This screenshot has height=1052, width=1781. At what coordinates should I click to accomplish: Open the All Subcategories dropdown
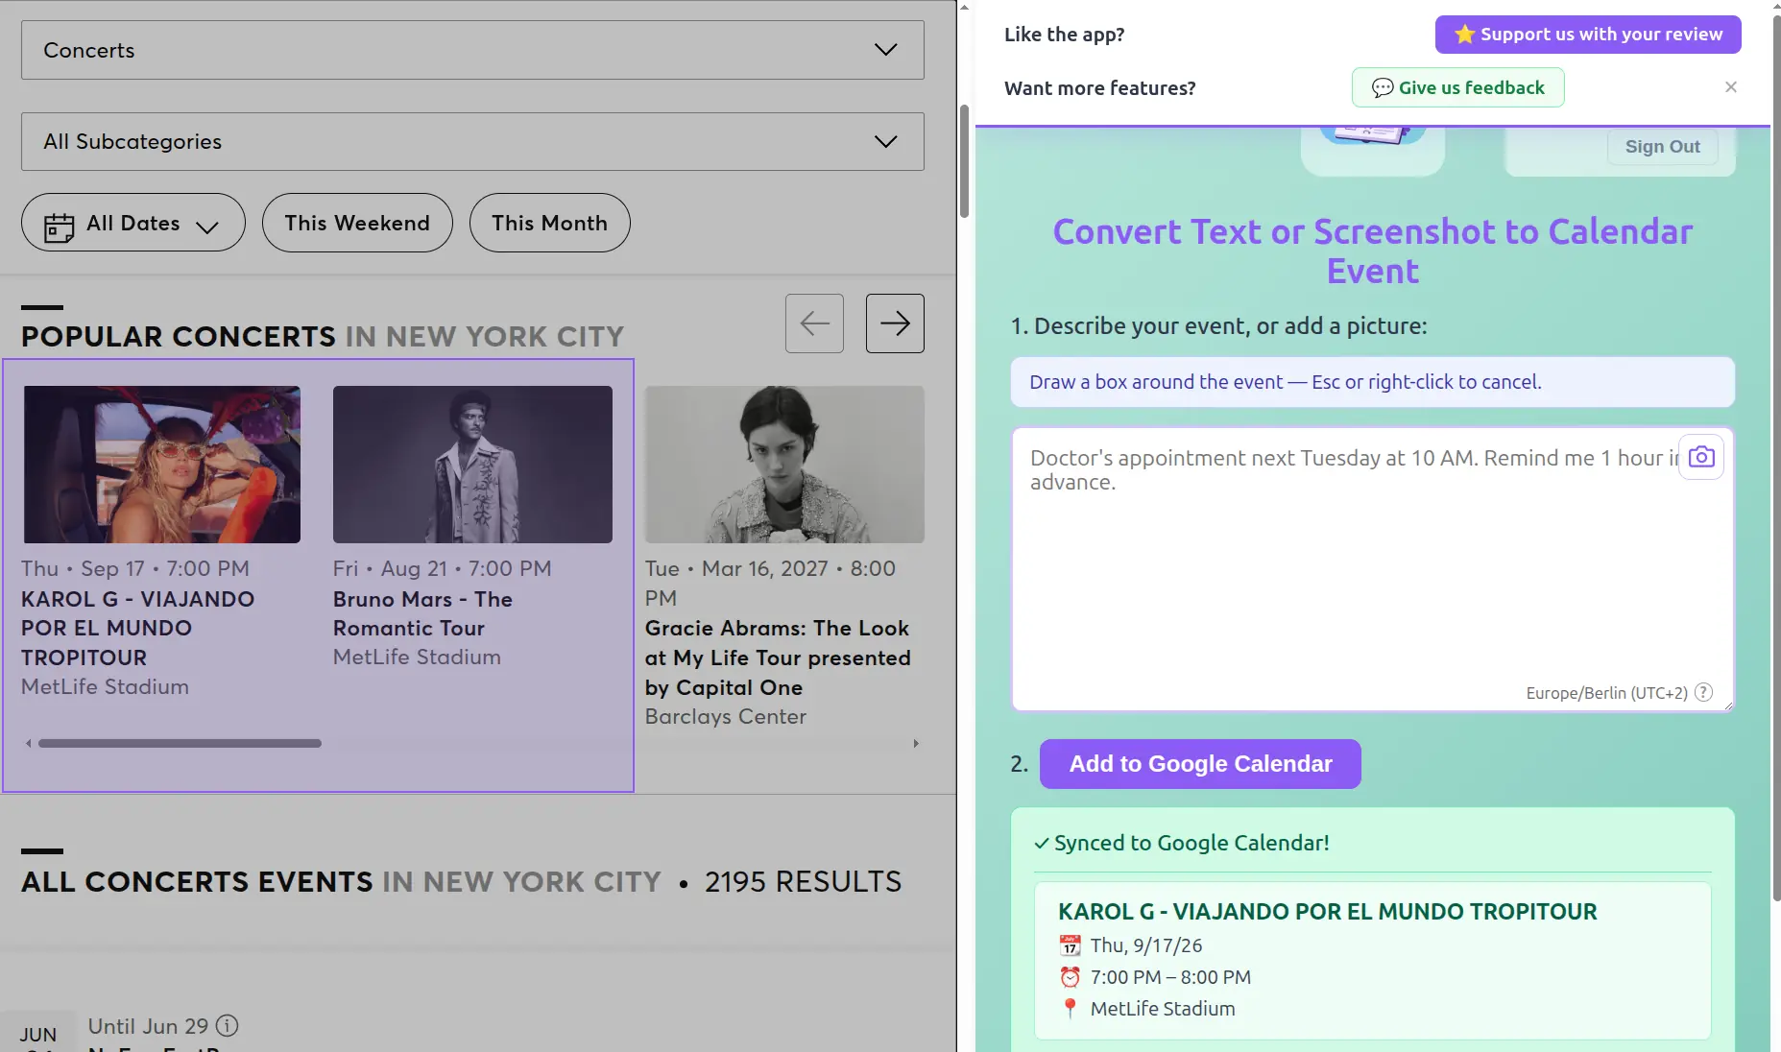tap(472, 141)
